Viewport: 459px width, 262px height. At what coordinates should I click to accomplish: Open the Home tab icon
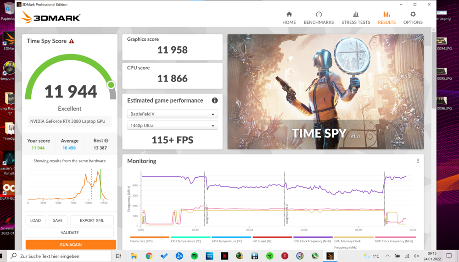click(x=289, y=18)
